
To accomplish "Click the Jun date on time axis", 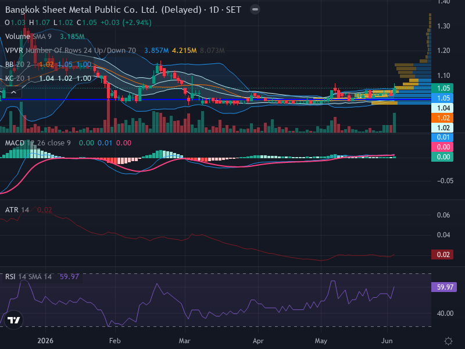I will click(387, 341).
